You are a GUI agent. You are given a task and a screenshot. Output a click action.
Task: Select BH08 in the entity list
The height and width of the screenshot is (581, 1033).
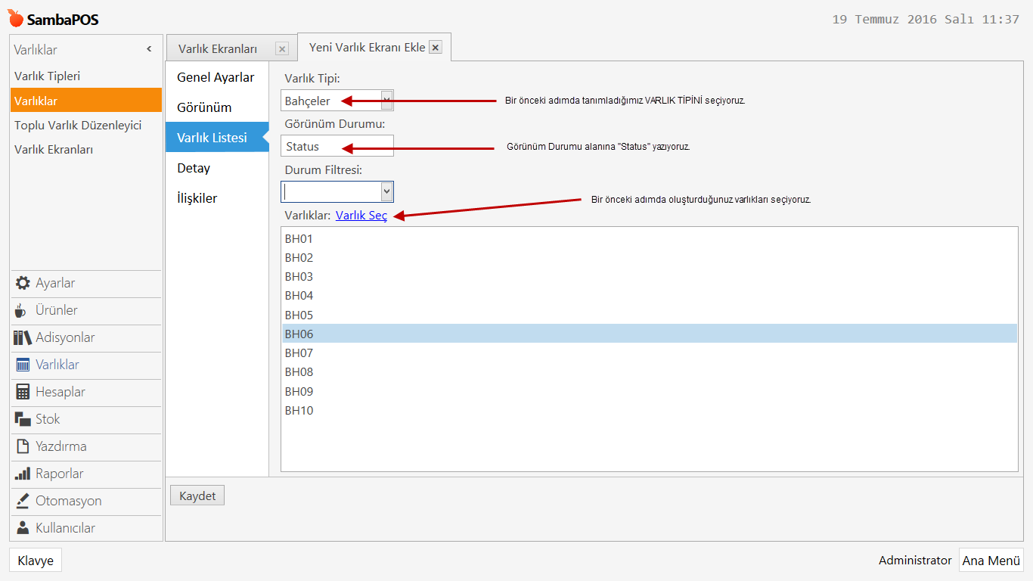pos(650,372)
